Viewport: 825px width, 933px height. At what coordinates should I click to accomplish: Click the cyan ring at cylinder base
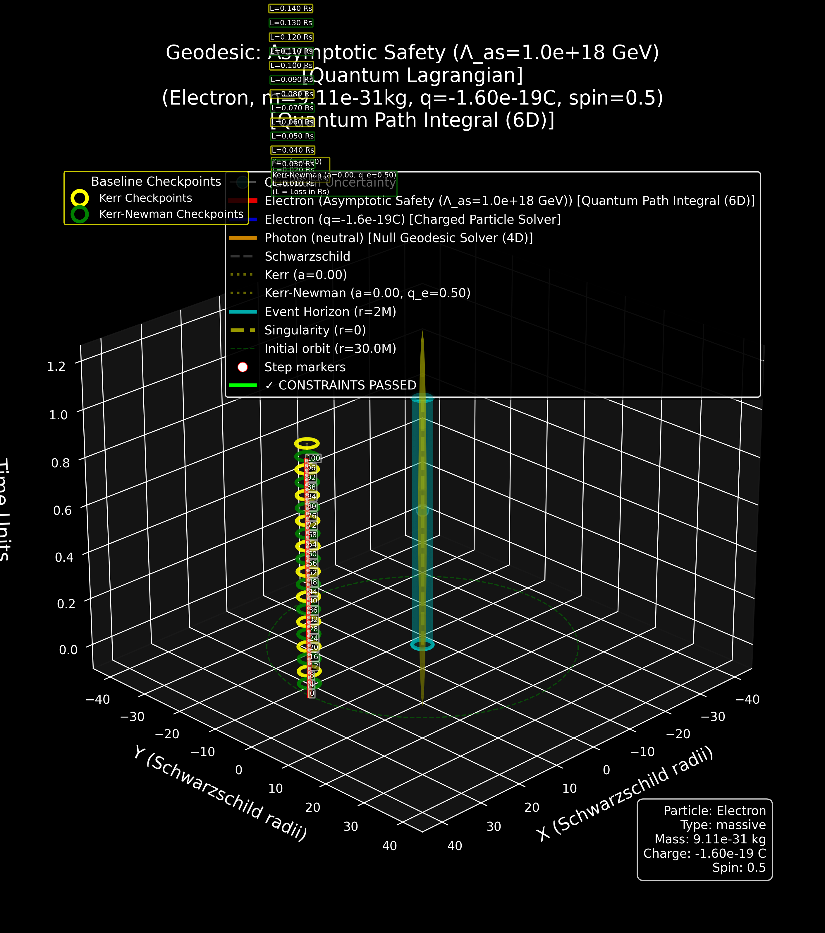click(x=422, y=645)
